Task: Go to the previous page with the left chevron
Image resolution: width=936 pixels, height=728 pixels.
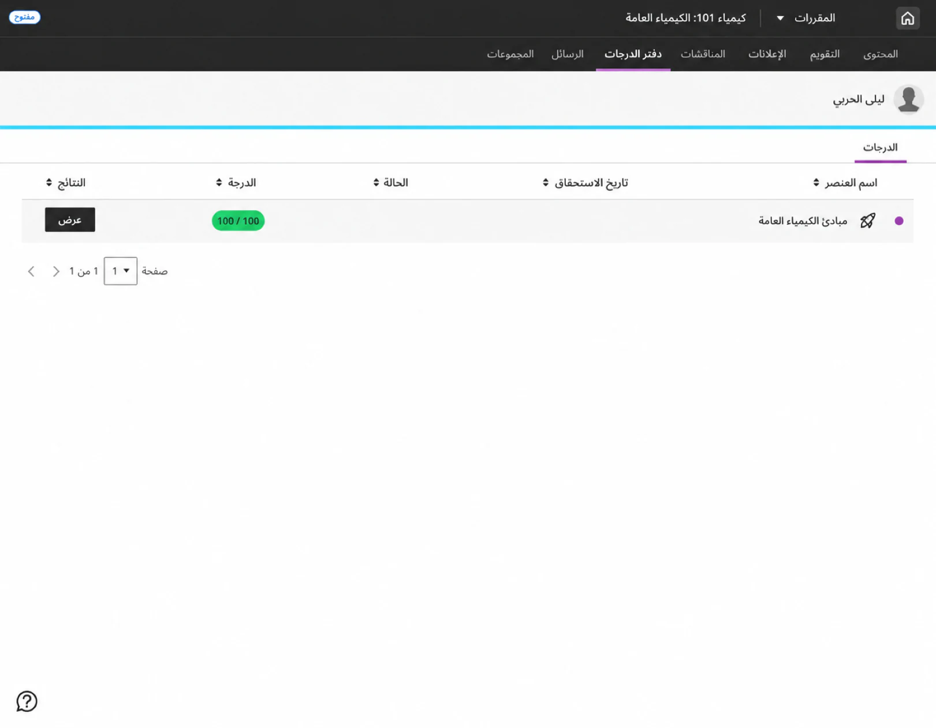Action: 31,271
